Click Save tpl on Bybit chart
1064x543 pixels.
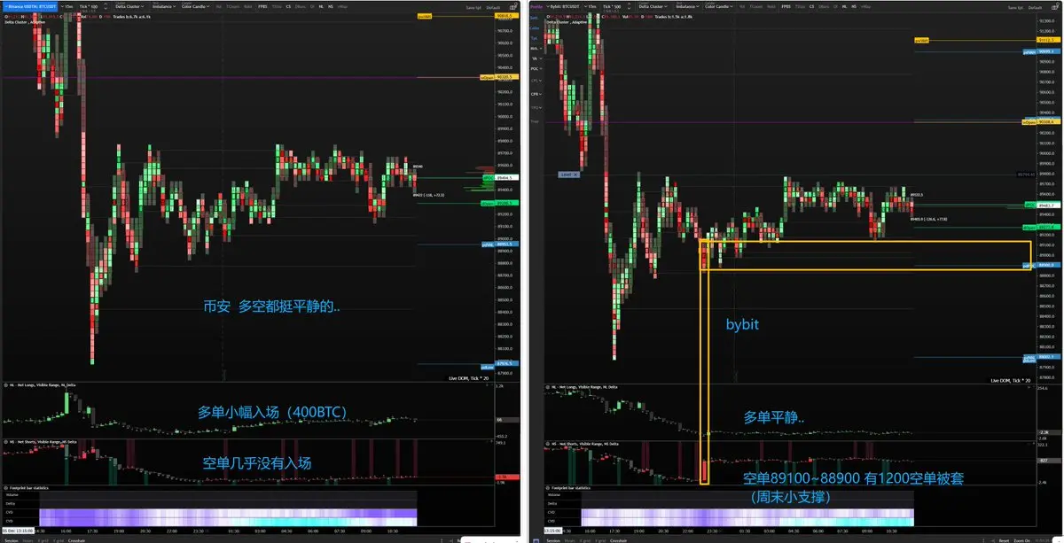coord(1015,8)
